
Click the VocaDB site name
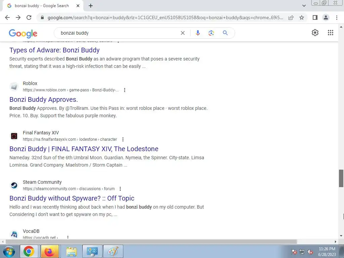click(x=31, y=231)
